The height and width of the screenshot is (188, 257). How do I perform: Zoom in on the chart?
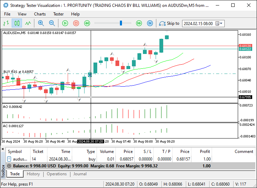tap(41, 23)
